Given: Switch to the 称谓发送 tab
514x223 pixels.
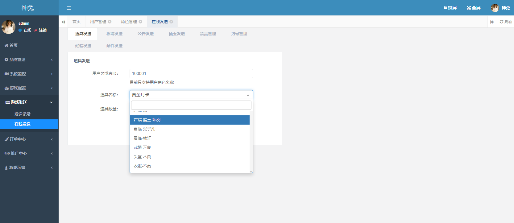Looking at the screenshot, I should pyautogui.click(x=114, y=34).
